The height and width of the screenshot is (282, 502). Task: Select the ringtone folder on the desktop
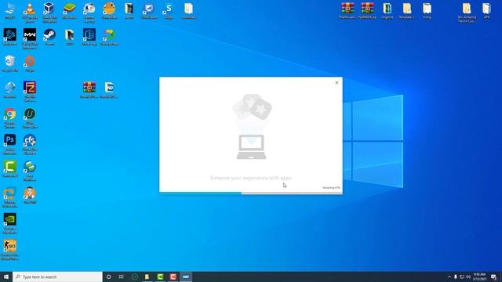pyautogui.click(x=387, y=10)
